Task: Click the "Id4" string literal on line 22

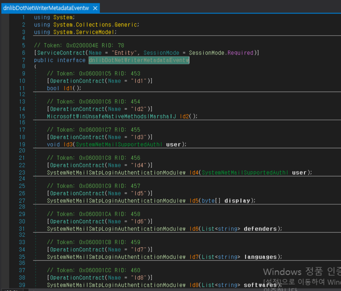Action: tap(139, 165)
